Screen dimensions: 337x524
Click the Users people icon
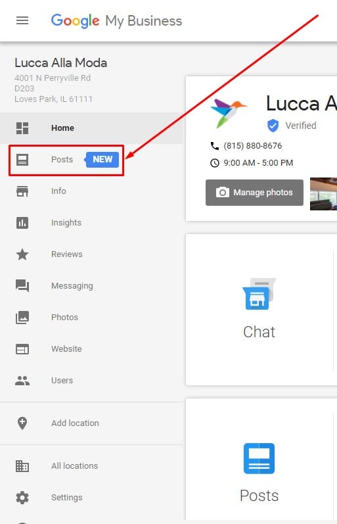point(22,381)
